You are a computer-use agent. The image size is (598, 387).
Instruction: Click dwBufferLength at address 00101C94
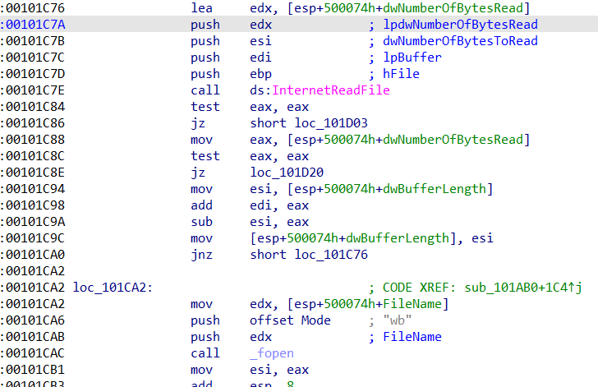tap(435, 188)
